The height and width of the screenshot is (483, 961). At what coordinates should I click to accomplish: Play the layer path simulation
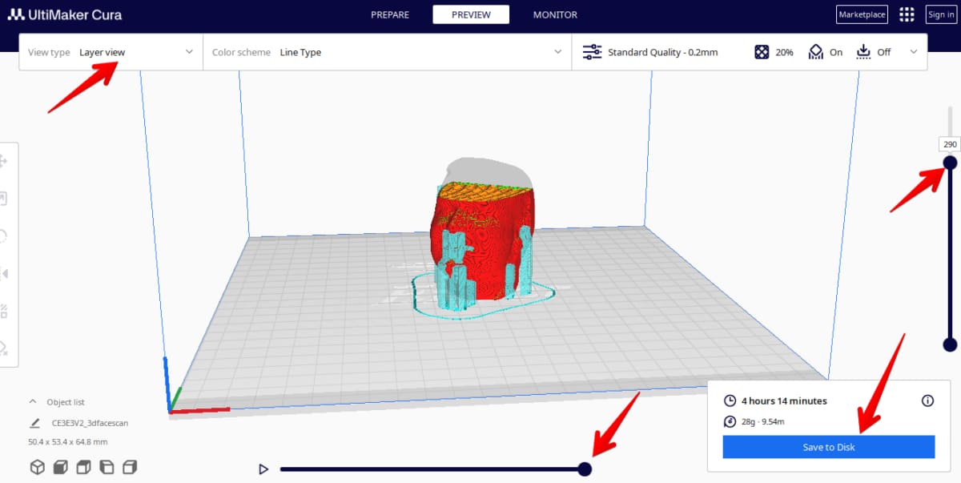(x=263, y=469)
